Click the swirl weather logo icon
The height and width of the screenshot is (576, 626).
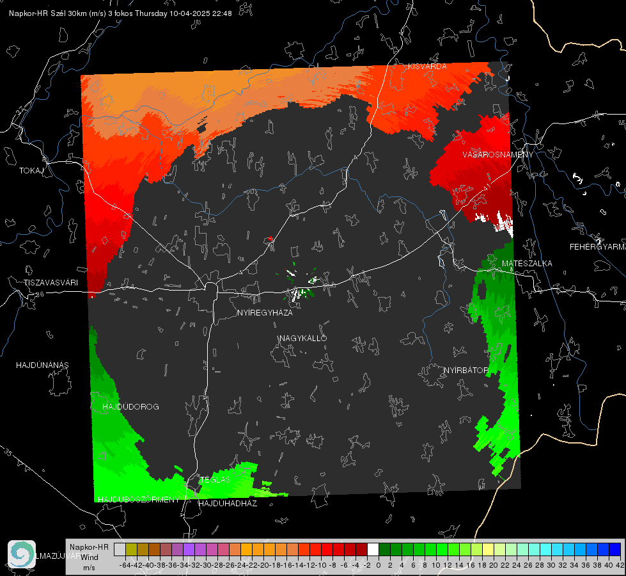[x=22, y=554]
